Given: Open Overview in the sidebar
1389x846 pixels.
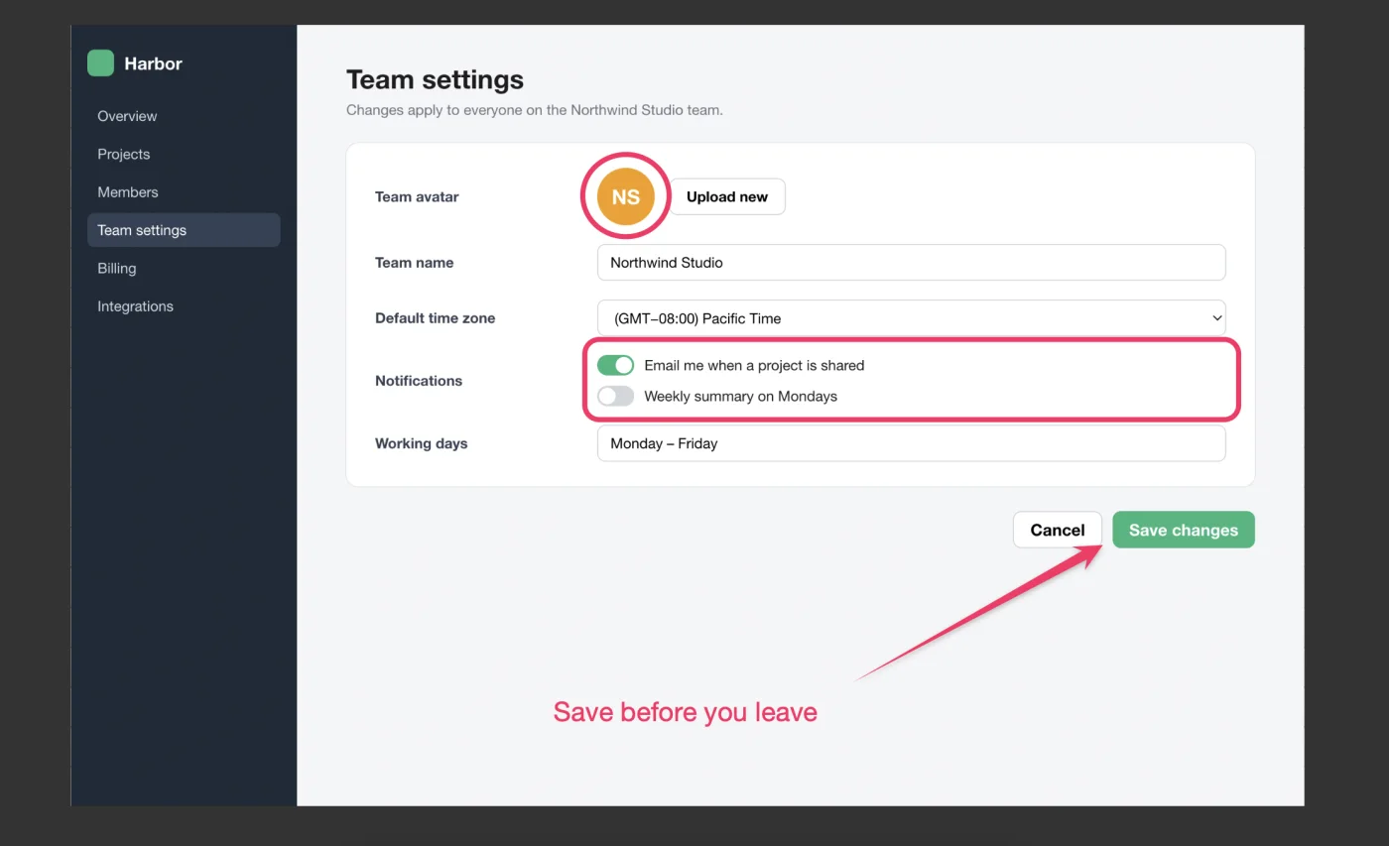Looking at the screenshot, I should (x=184, y=116).
